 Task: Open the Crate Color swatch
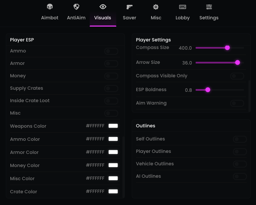coord(113,192)
